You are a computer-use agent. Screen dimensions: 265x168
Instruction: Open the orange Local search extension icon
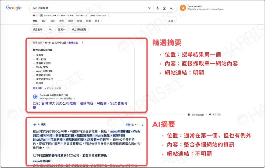click(x=183, y=8)
